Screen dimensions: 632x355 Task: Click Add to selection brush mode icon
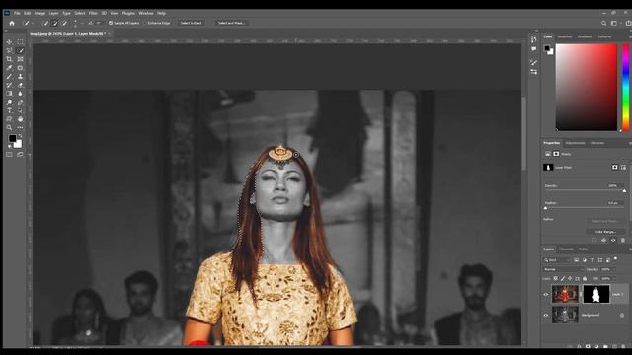point(55,23)
